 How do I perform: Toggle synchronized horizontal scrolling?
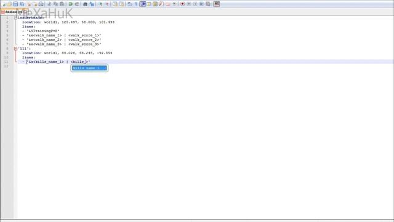pyautogui.click(x=121, y=4)
